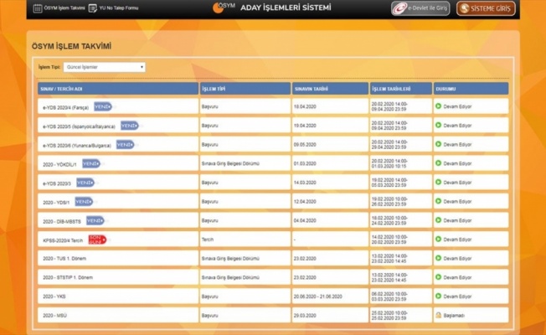The height and width of the screenshot is (335, 546).
Task: Click the calendar icon beside ÖSYM İşlem Takvimi
Action: pyautogui.click(x=38, y=8)
